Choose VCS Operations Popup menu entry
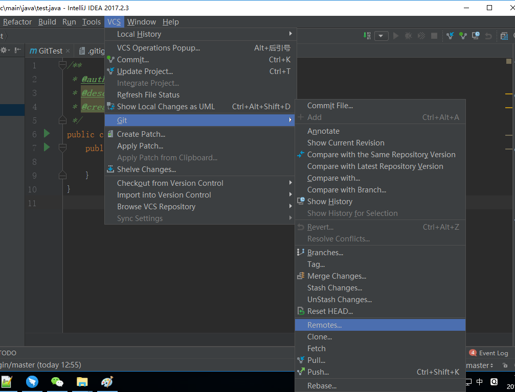 [200, 48]
